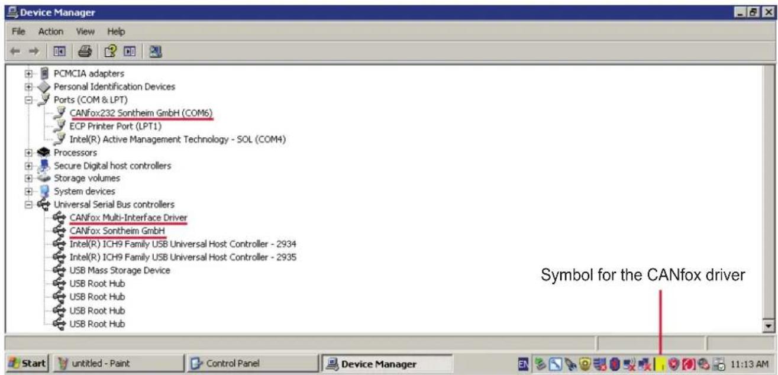Screen dimensions: 778x375
Task: Select the Personal Identification Devices label
Action: (114, 86)
